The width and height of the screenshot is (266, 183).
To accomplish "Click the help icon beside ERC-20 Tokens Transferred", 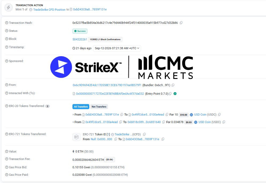I will point(7,106).
